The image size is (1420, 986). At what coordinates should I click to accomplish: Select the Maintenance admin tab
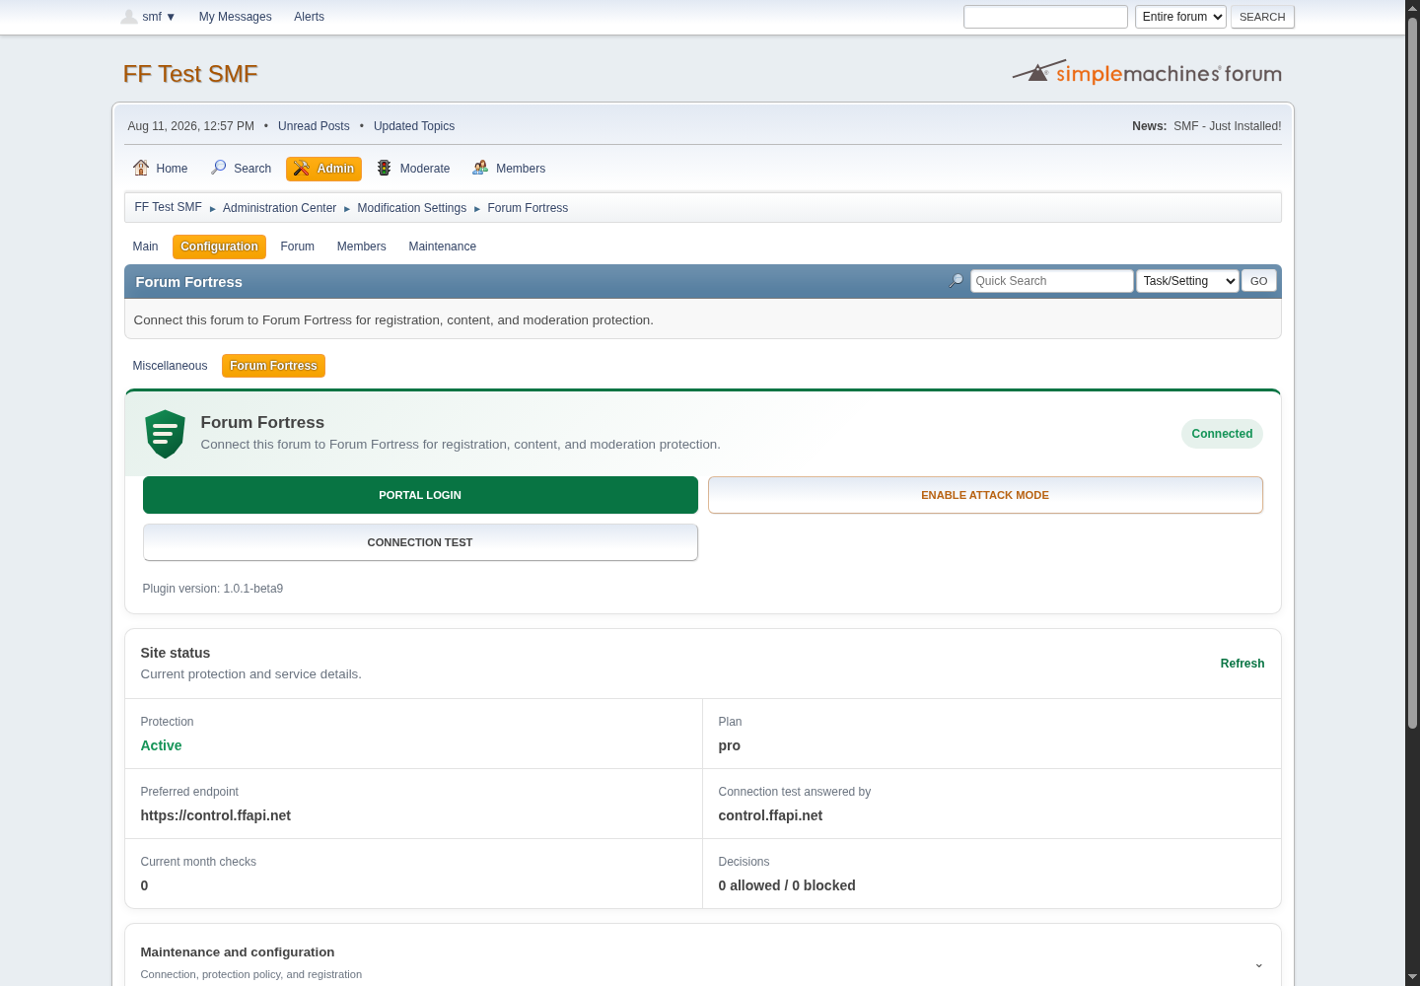[442, 246]
